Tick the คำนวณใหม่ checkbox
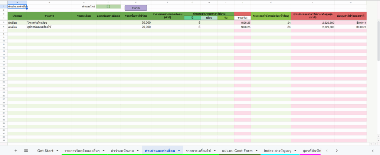The width and height of the screenshot is (380, 155). (108, 7)
